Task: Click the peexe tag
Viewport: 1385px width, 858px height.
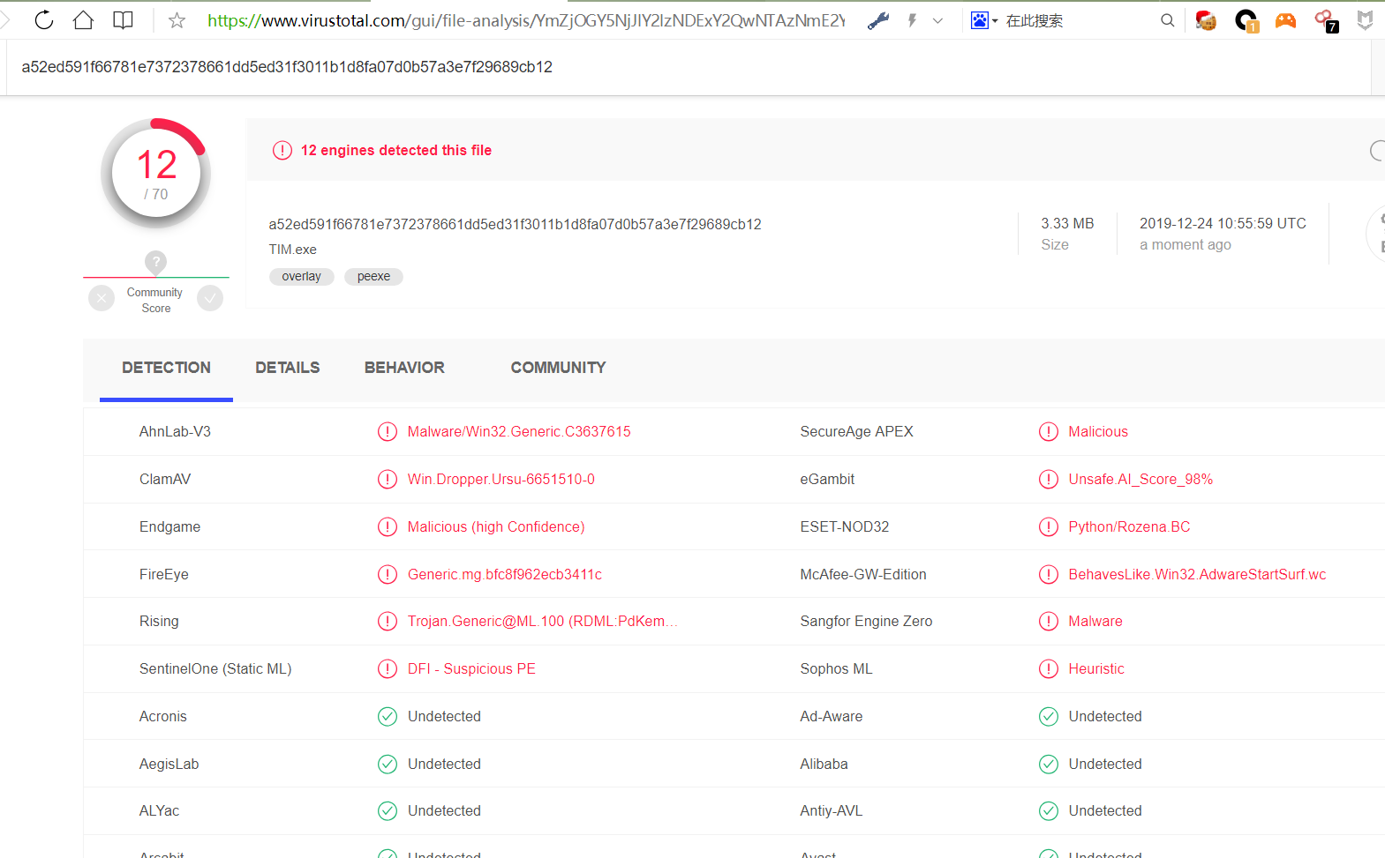Action: click(373, 276)
